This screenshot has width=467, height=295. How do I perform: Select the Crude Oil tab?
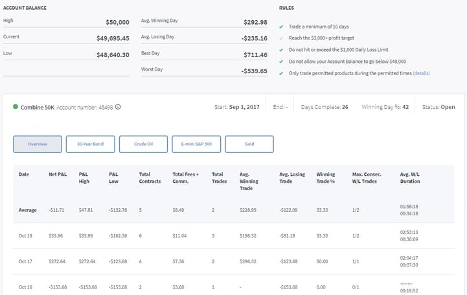point(143,144)
